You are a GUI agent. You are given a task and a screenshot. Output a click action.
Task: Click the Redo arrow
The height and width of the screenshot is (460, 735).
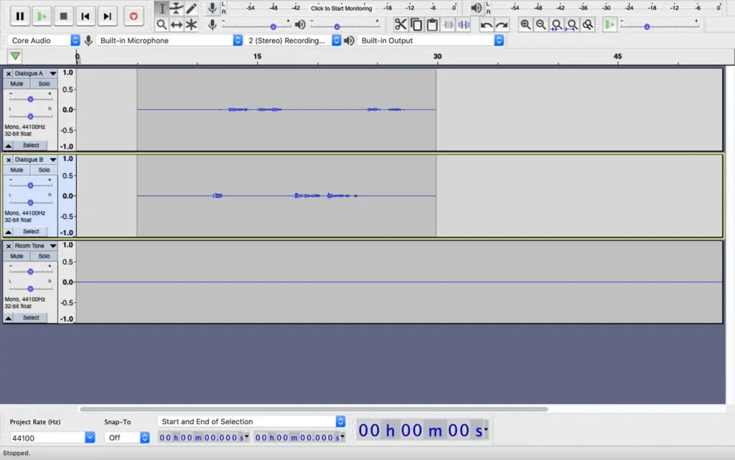point(502,24)
